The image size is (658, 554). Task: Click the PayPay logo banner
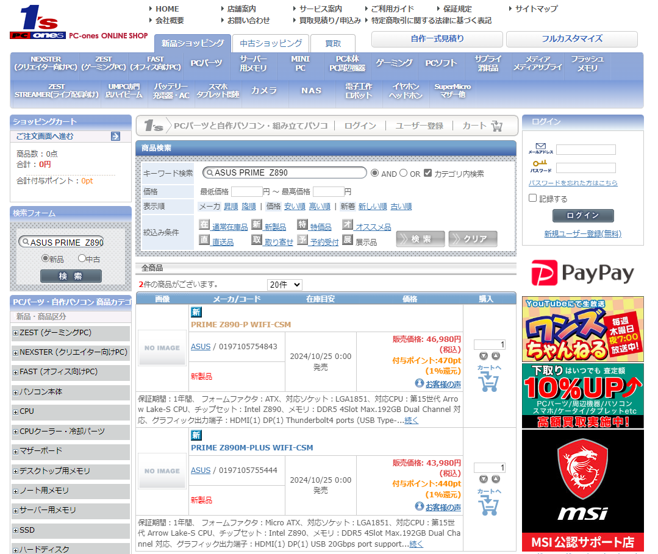[x=582, y=272]
